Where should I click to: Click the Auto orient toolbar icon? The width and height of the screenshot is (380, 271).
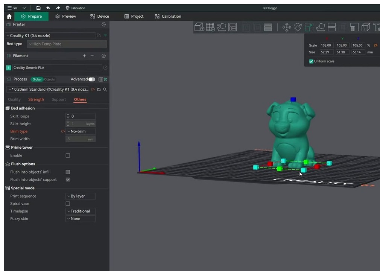pyautogui.click(x=221, y=27)
